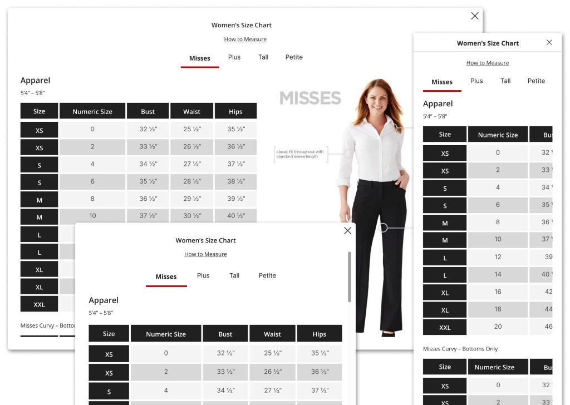The height and width of the screenshot is (405, 570).
Task: Select the Petite tab on the right panel
Action: tap(535, 81)
